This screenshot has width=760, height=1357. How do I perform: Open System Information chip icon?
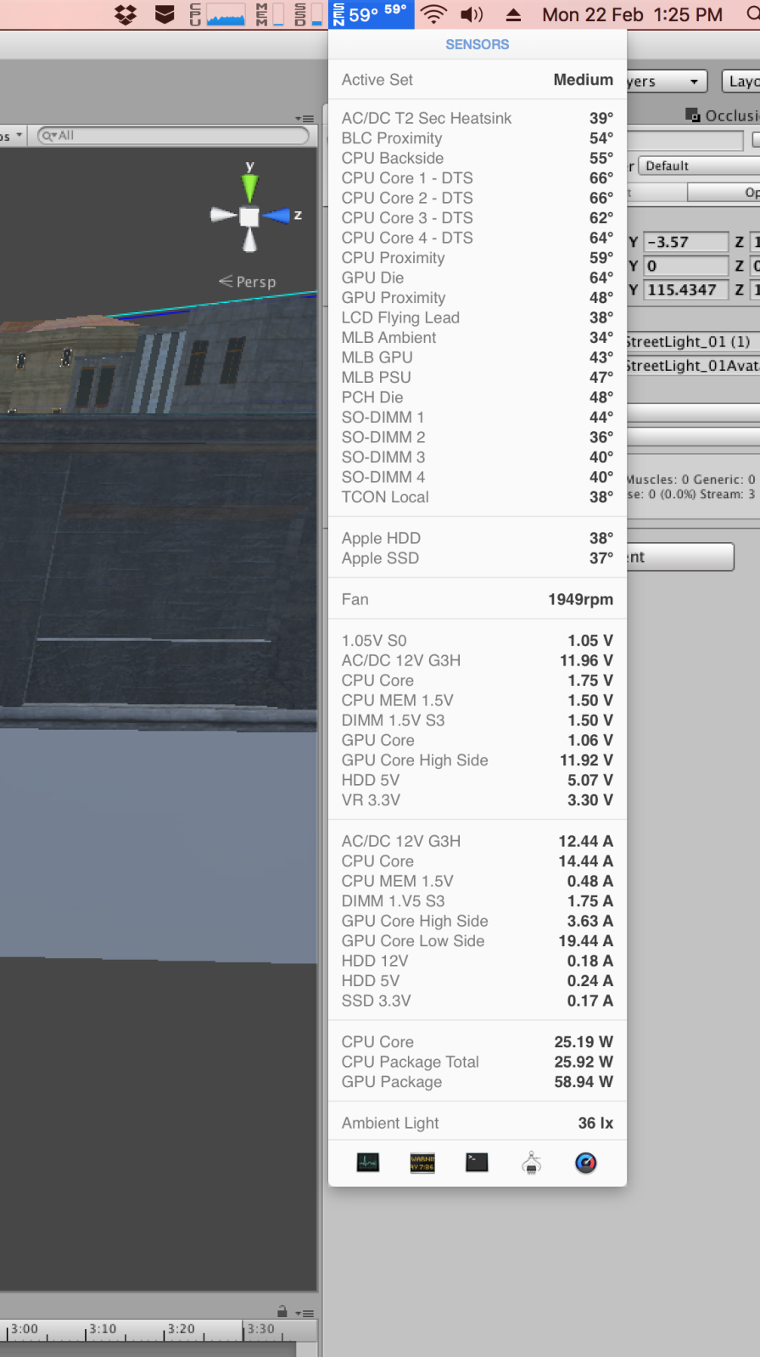click(532, 1163)
